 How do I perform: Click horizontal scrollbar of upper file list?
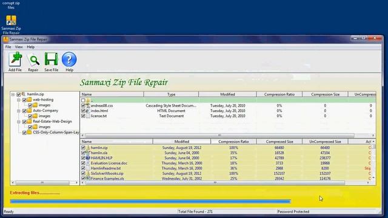tap(219, 136)
